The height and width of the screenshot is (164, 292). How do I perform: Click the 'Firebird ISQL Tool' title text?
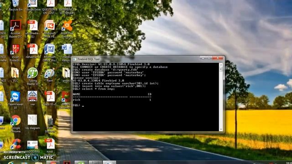tap(89, 59)
